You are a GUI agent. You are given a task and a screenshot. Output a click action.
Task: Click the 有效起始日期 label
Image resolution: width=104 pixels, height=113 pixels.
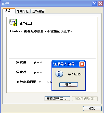[x=27, y=82]
